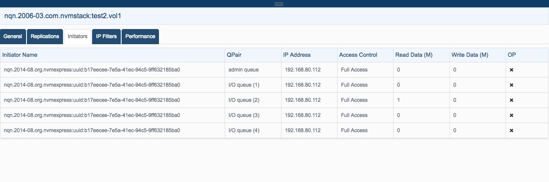Select the admin queue initiator name cell

(x=92, y=70)
